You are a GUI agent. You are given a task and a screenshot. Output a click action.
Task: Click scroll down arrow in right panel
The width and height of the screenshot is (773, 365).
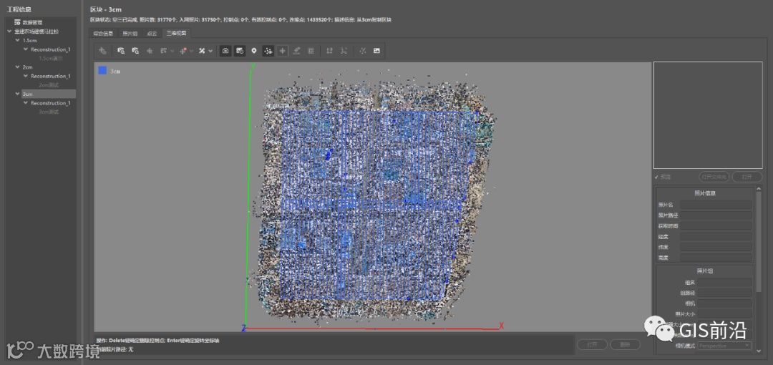tap(759, 351)
